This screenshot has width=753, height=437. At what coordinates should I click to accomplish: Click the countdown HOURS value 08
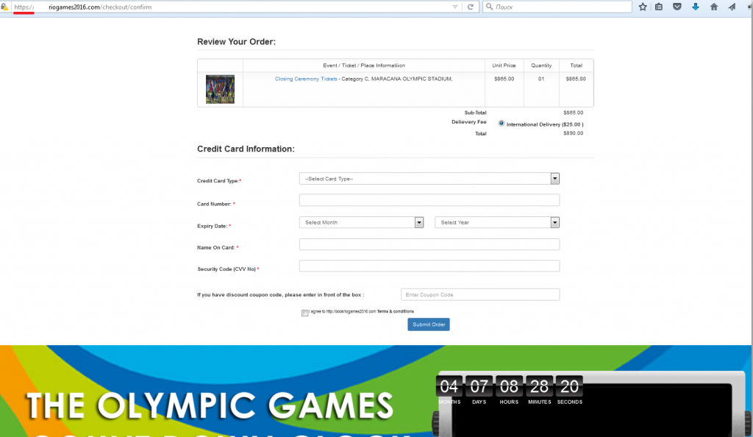coord(509,386)
